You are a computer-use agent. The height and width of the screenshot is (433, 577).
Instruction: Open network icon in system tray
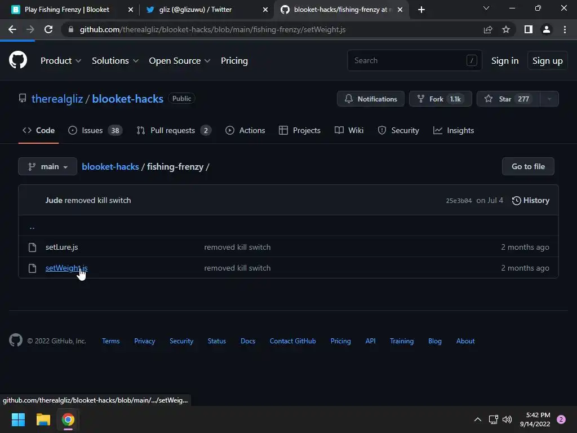coord(493,419)
